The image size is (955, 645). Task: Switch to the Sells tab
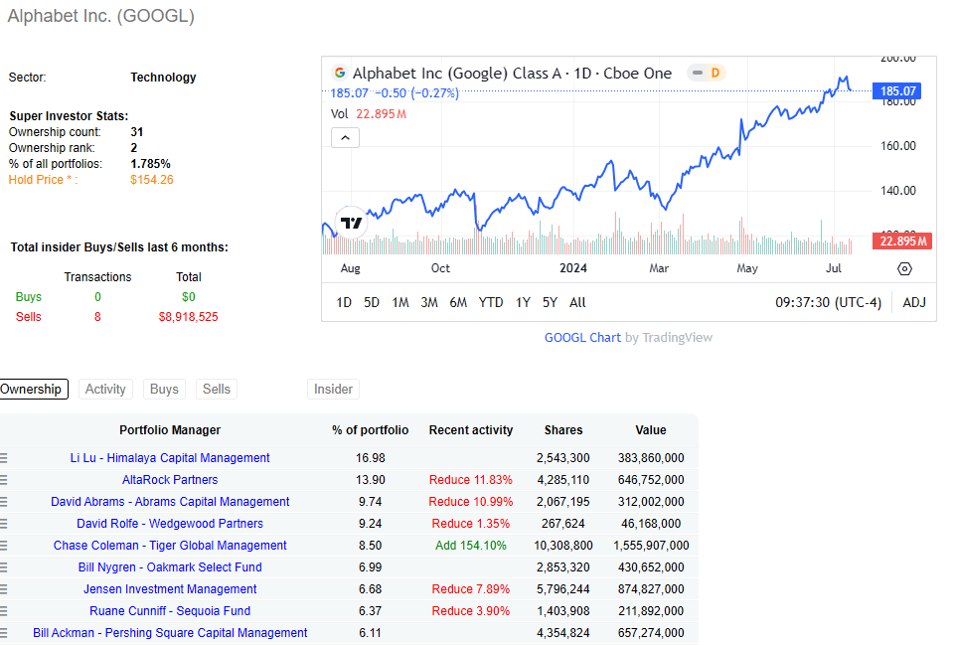(216, 389)
